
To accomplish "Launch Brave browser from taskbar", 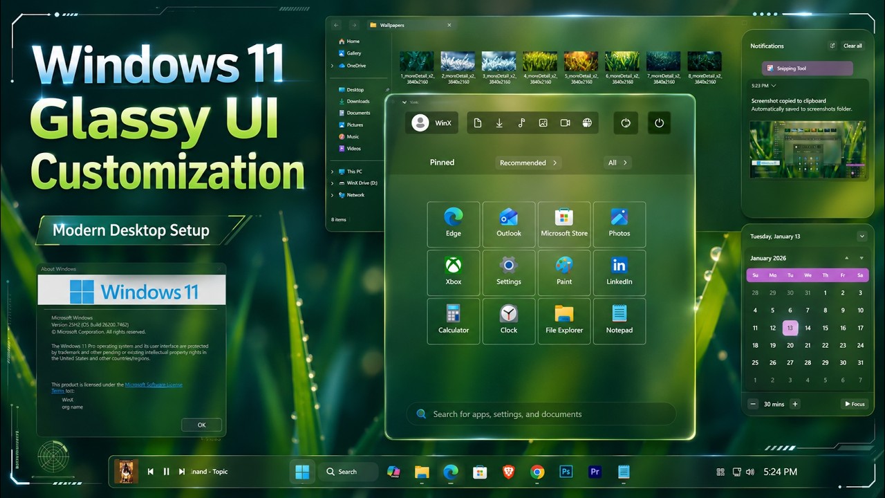I will tap(509, 472).
